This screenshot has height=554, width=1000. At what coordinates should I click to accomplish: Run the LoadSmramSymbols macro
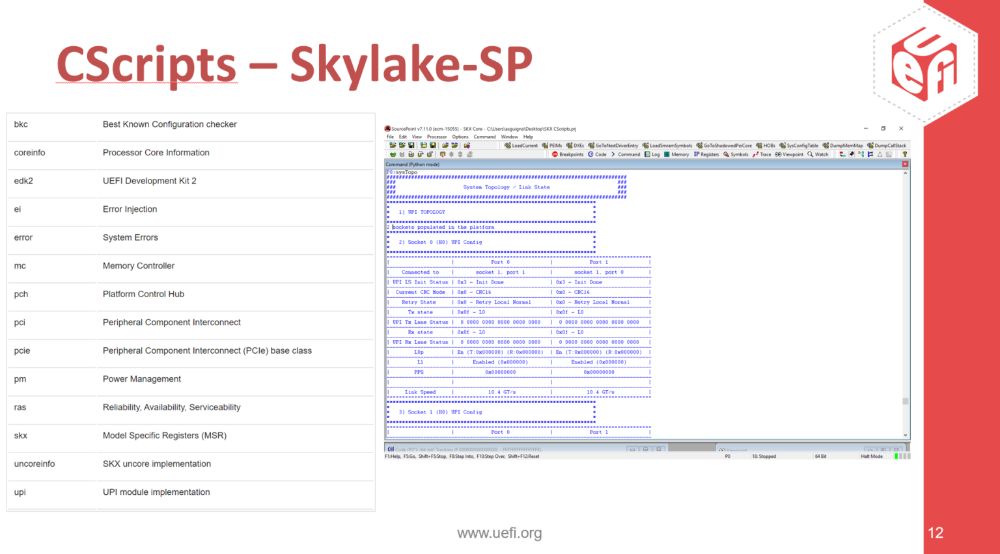point(667,146)
